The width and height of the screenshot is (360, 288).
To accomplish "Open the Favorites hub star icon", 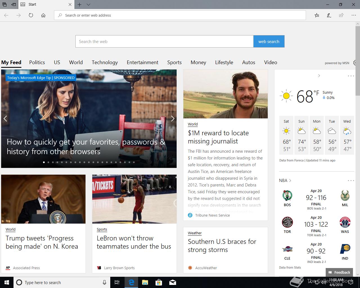I will (317, 15).
